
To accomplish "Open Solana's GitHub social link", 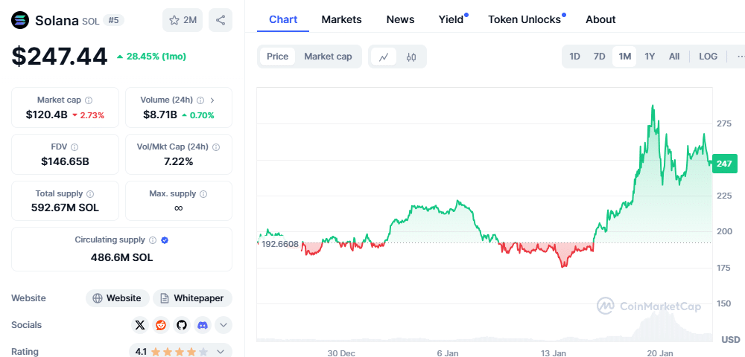I will [182, 325].
